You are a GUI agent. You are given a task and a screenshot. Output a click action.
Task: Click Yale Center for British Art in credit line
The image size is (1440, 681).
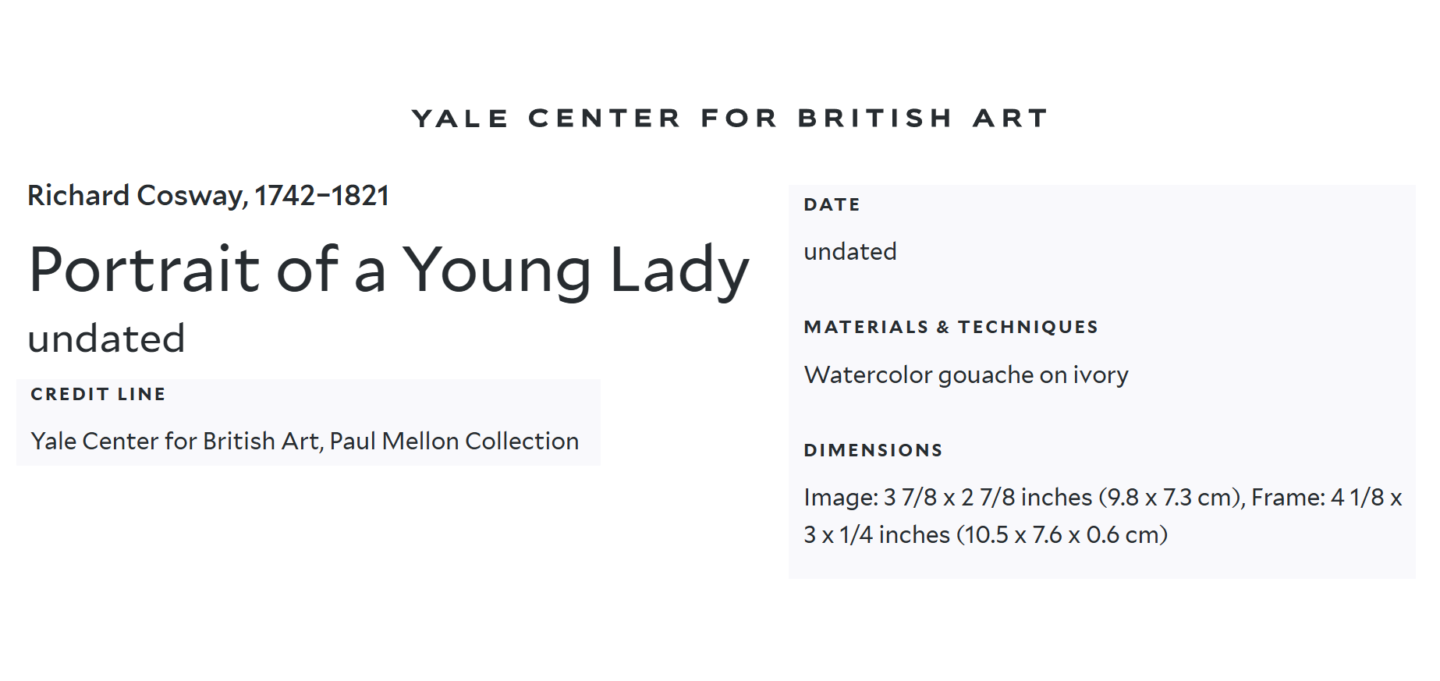coord(176,442)
